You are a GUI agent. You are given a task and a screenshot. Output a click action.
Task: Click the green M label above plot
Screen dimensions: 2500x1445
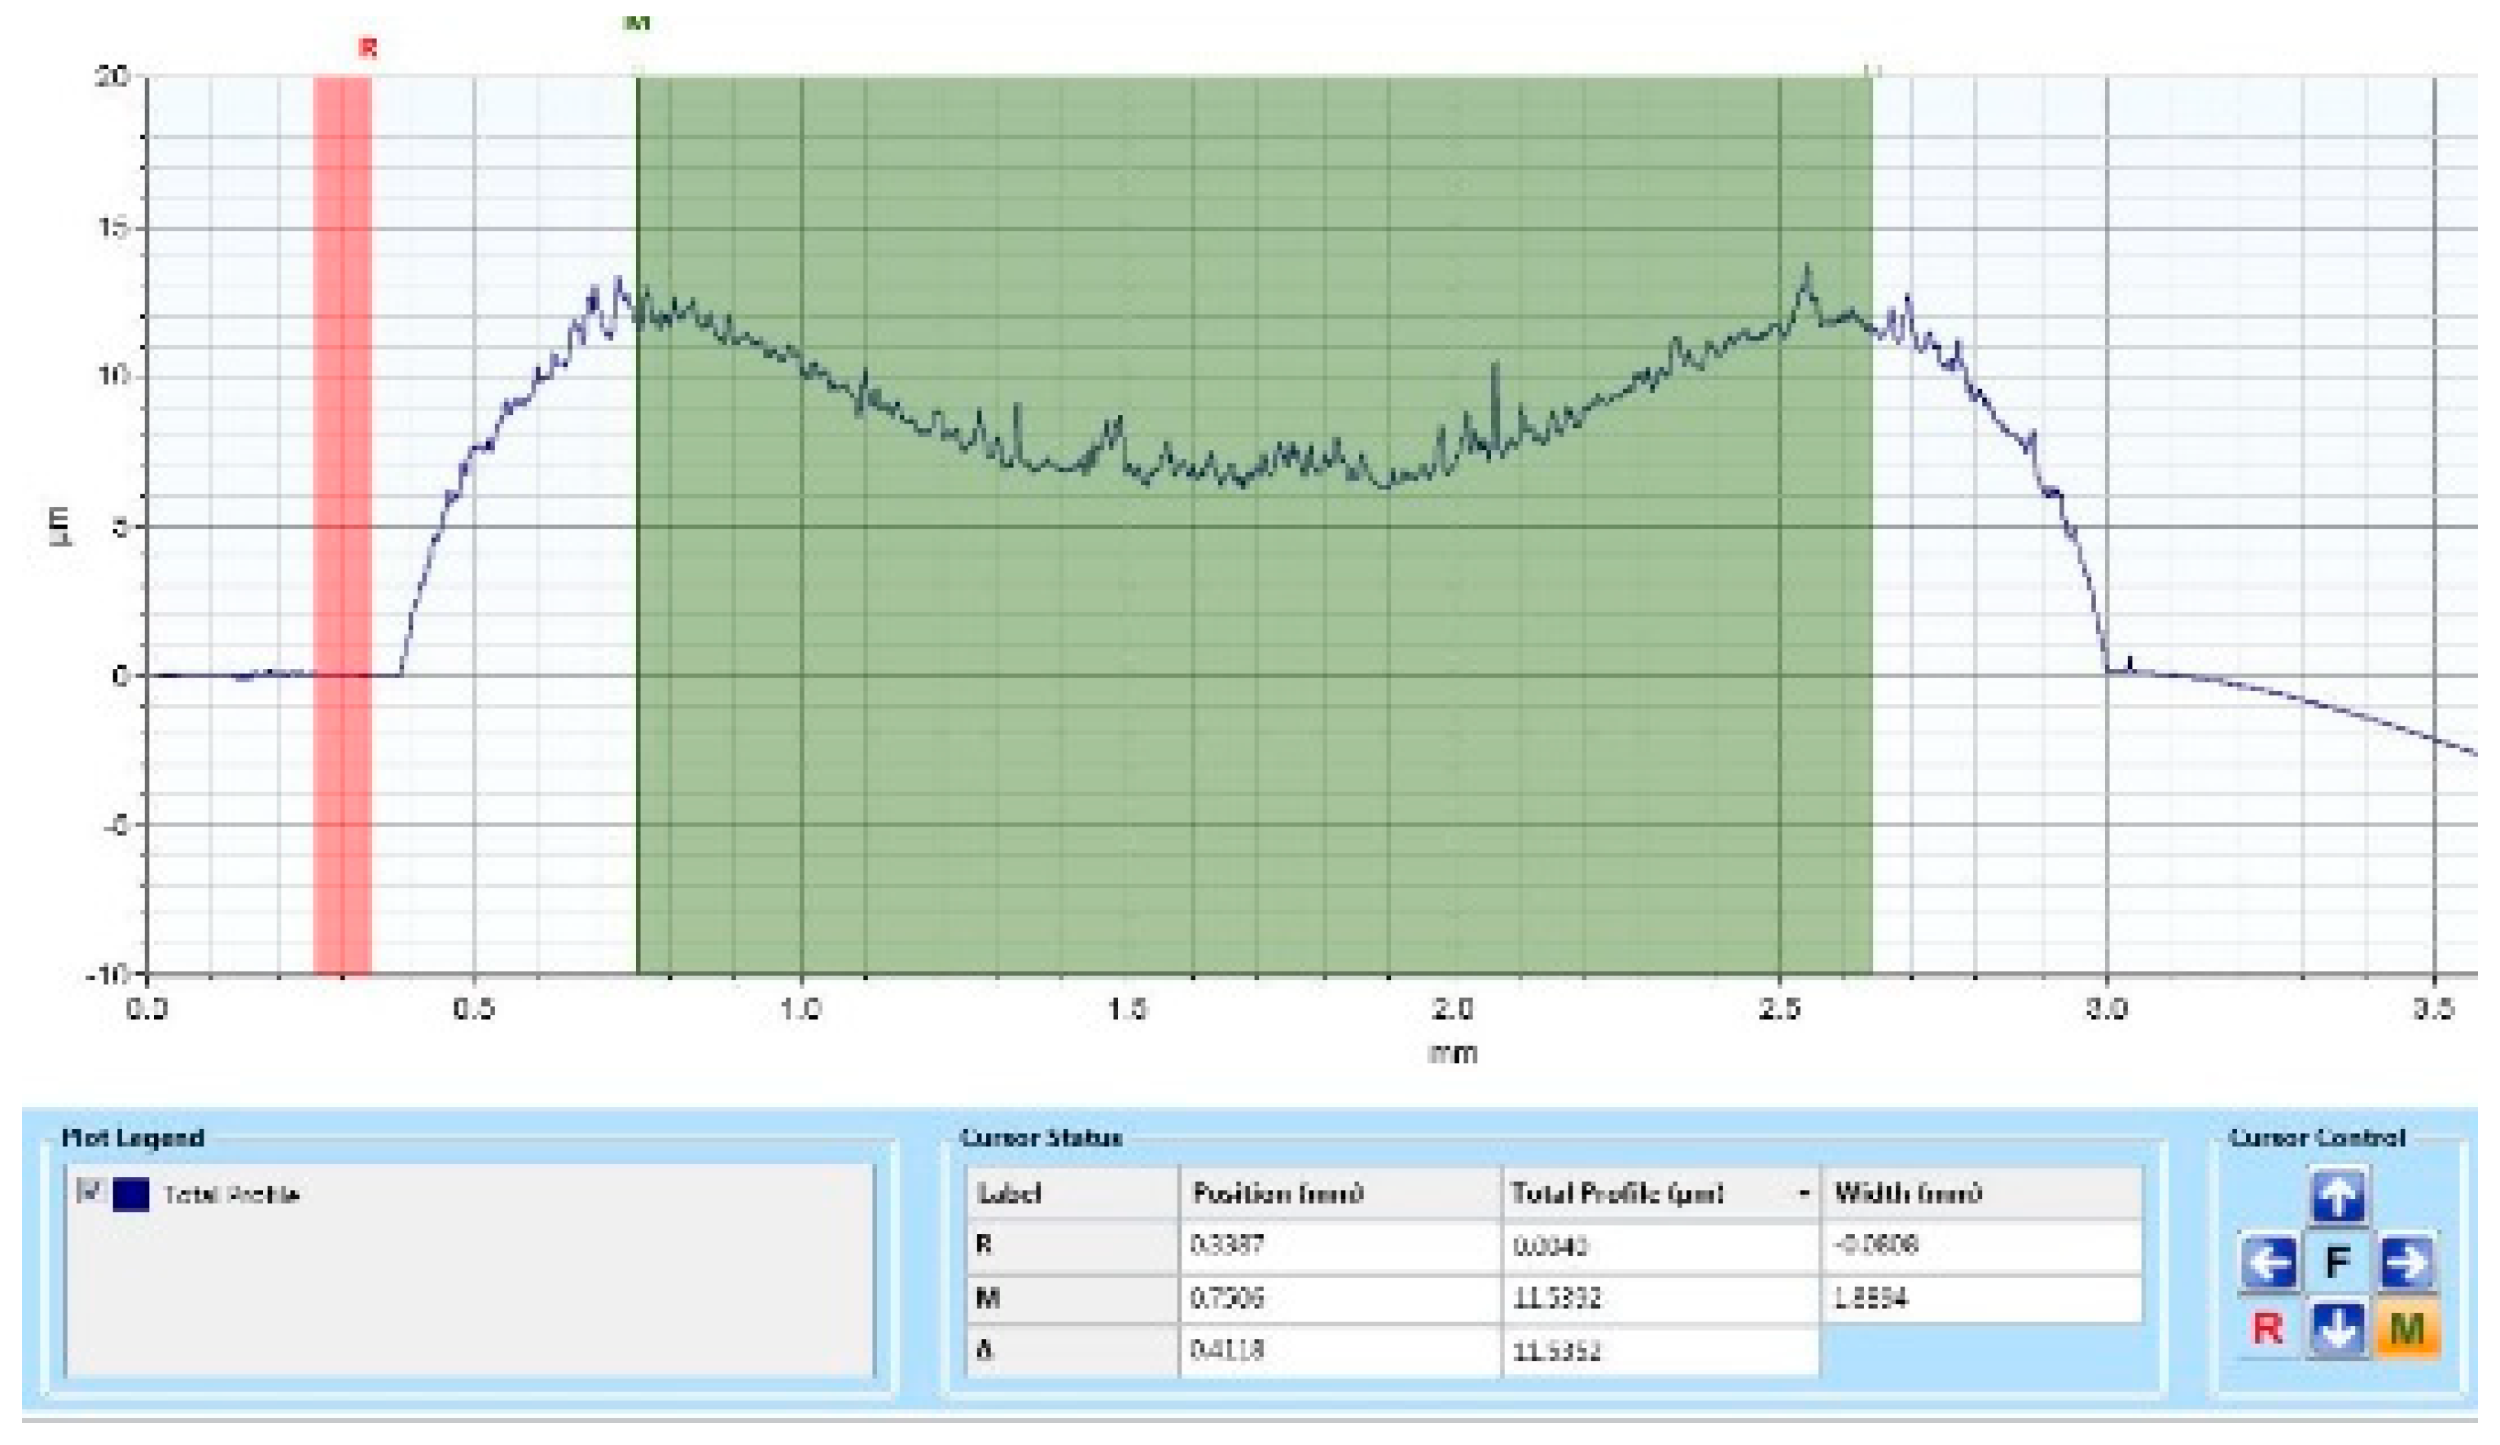637,22
